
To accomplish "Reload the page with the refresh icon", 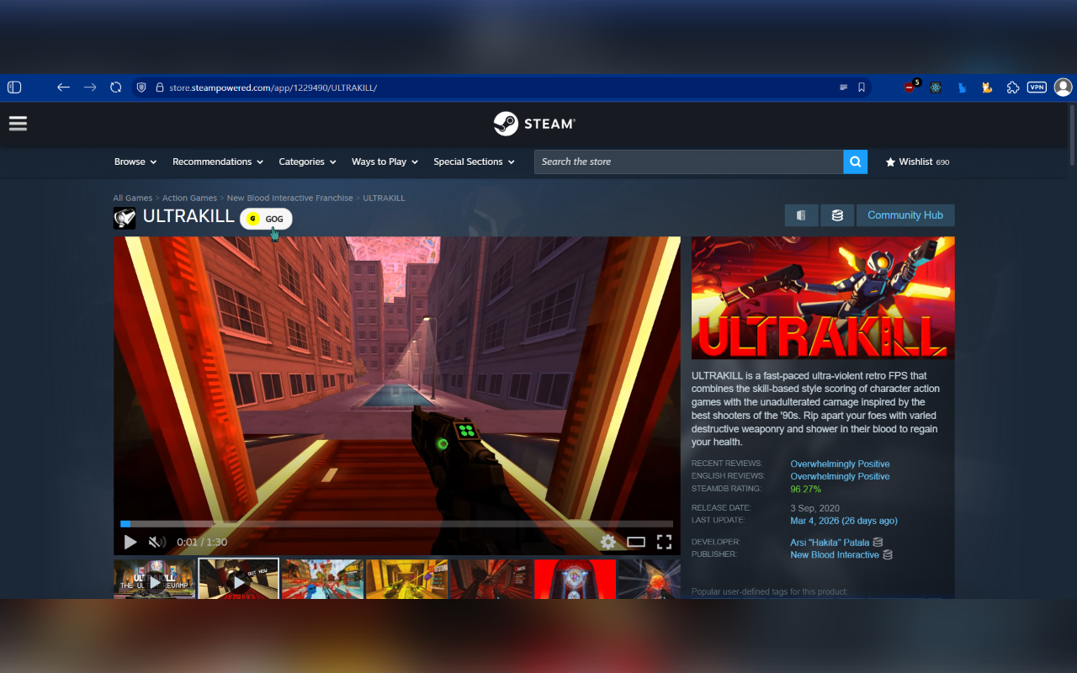I will pyautogui.click(x=116, y=87).
